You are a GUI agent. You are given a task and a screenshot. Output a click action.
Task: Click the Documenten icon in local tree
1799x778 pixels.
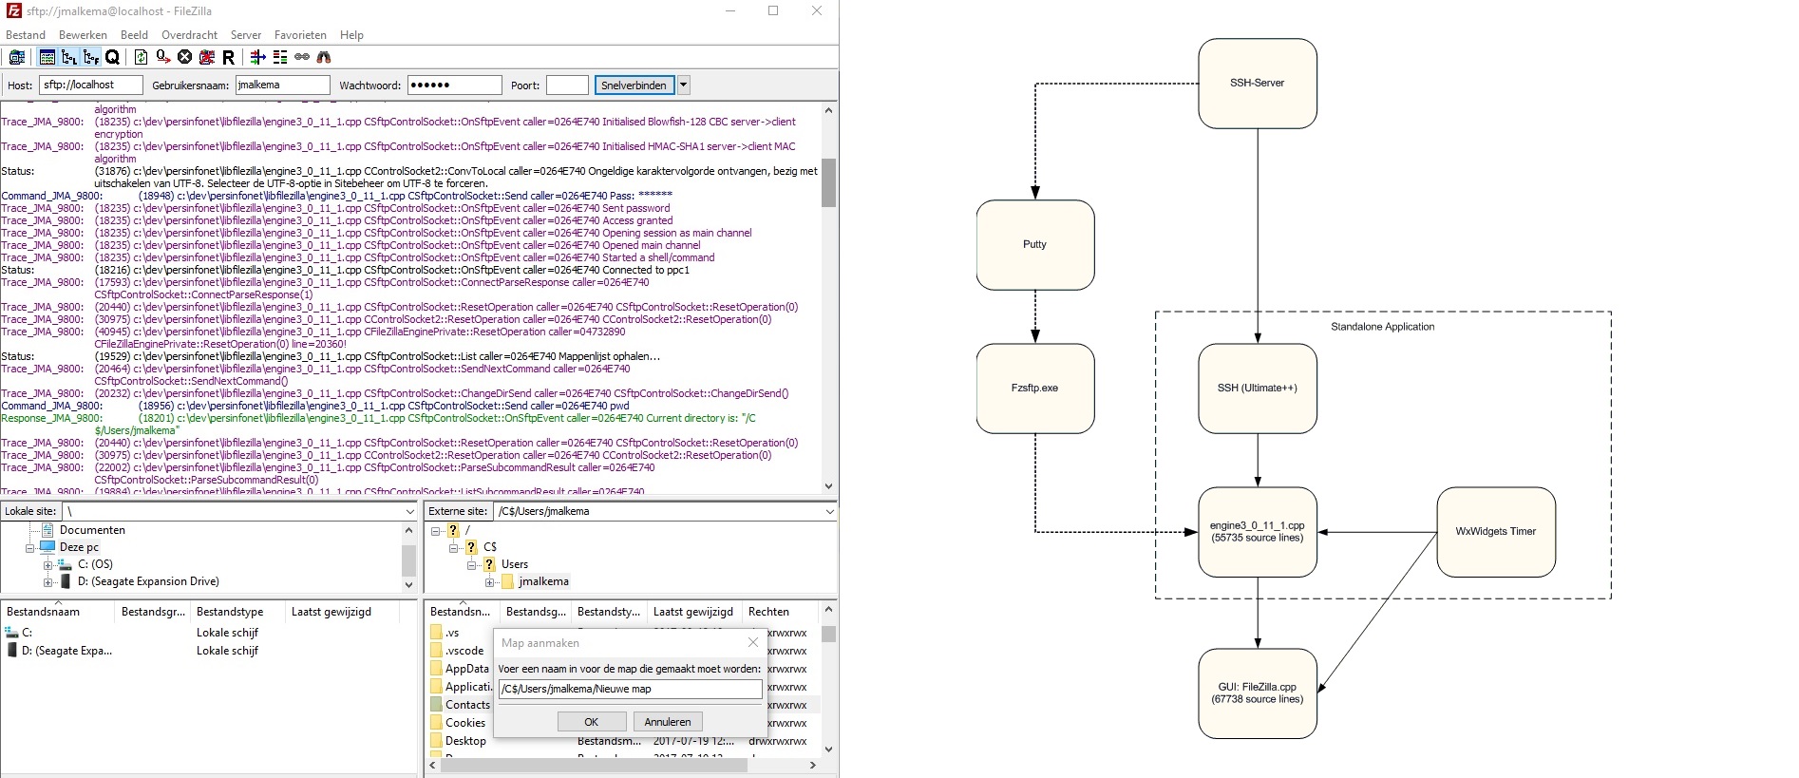[x=47, y=530]
